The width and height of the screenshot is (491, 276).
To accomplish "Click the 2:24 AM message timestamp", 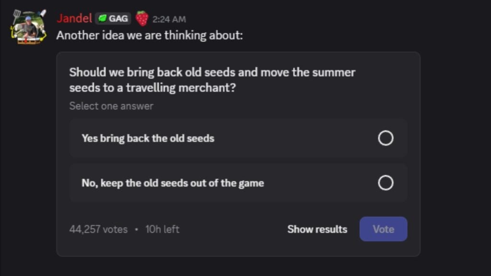I will [x=169, y=20].
